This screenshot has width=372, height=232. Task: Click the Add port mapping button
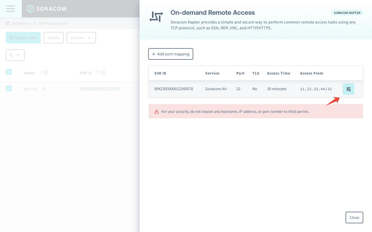171,54
